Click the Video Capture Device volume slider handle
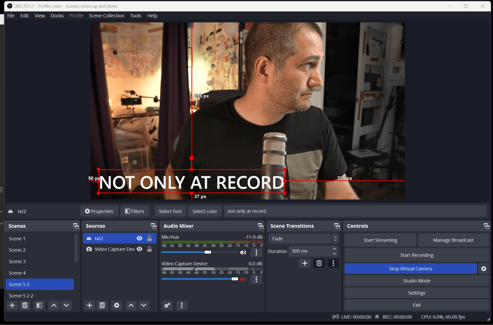This screenshot has width=493, height=325. coord(235,279)
